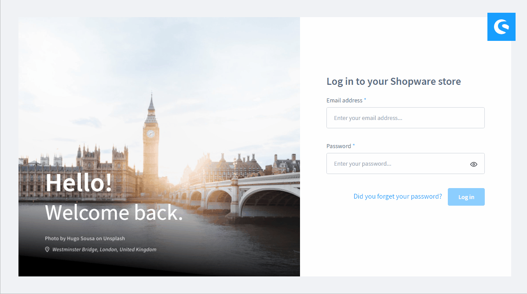Click the "Welcome back." text

pyautogui.click(x=114, y=212)
